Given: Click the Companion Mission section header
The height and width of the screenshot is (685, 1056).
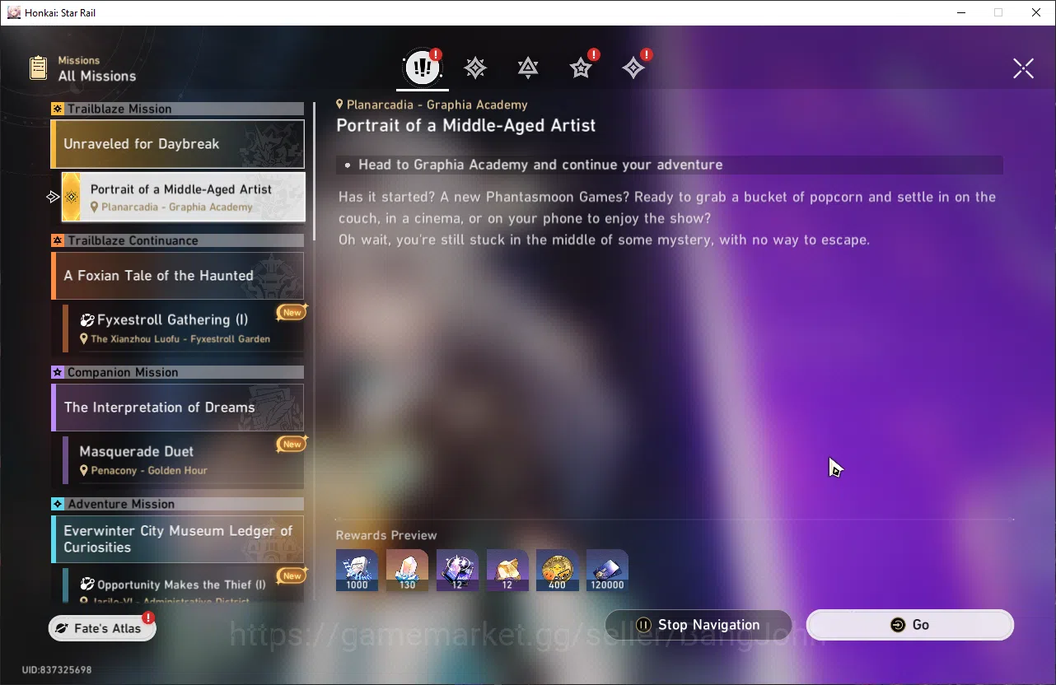Looking at the screenshot, I should coord(177,372).
